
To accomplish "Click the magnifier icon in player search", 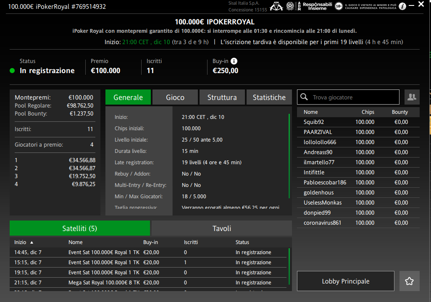I will (x=304, y=97).
